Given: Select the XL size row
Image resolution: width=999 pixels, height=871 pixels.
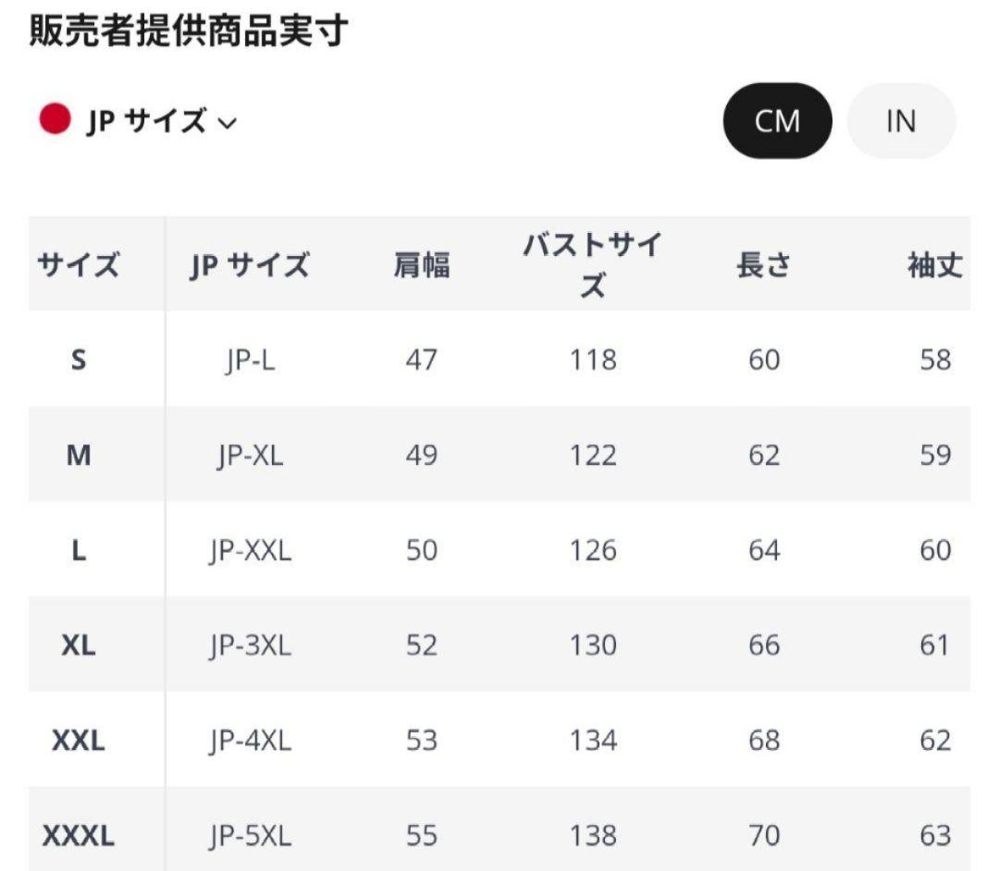Looking at the screenshot, I should 79,645.
